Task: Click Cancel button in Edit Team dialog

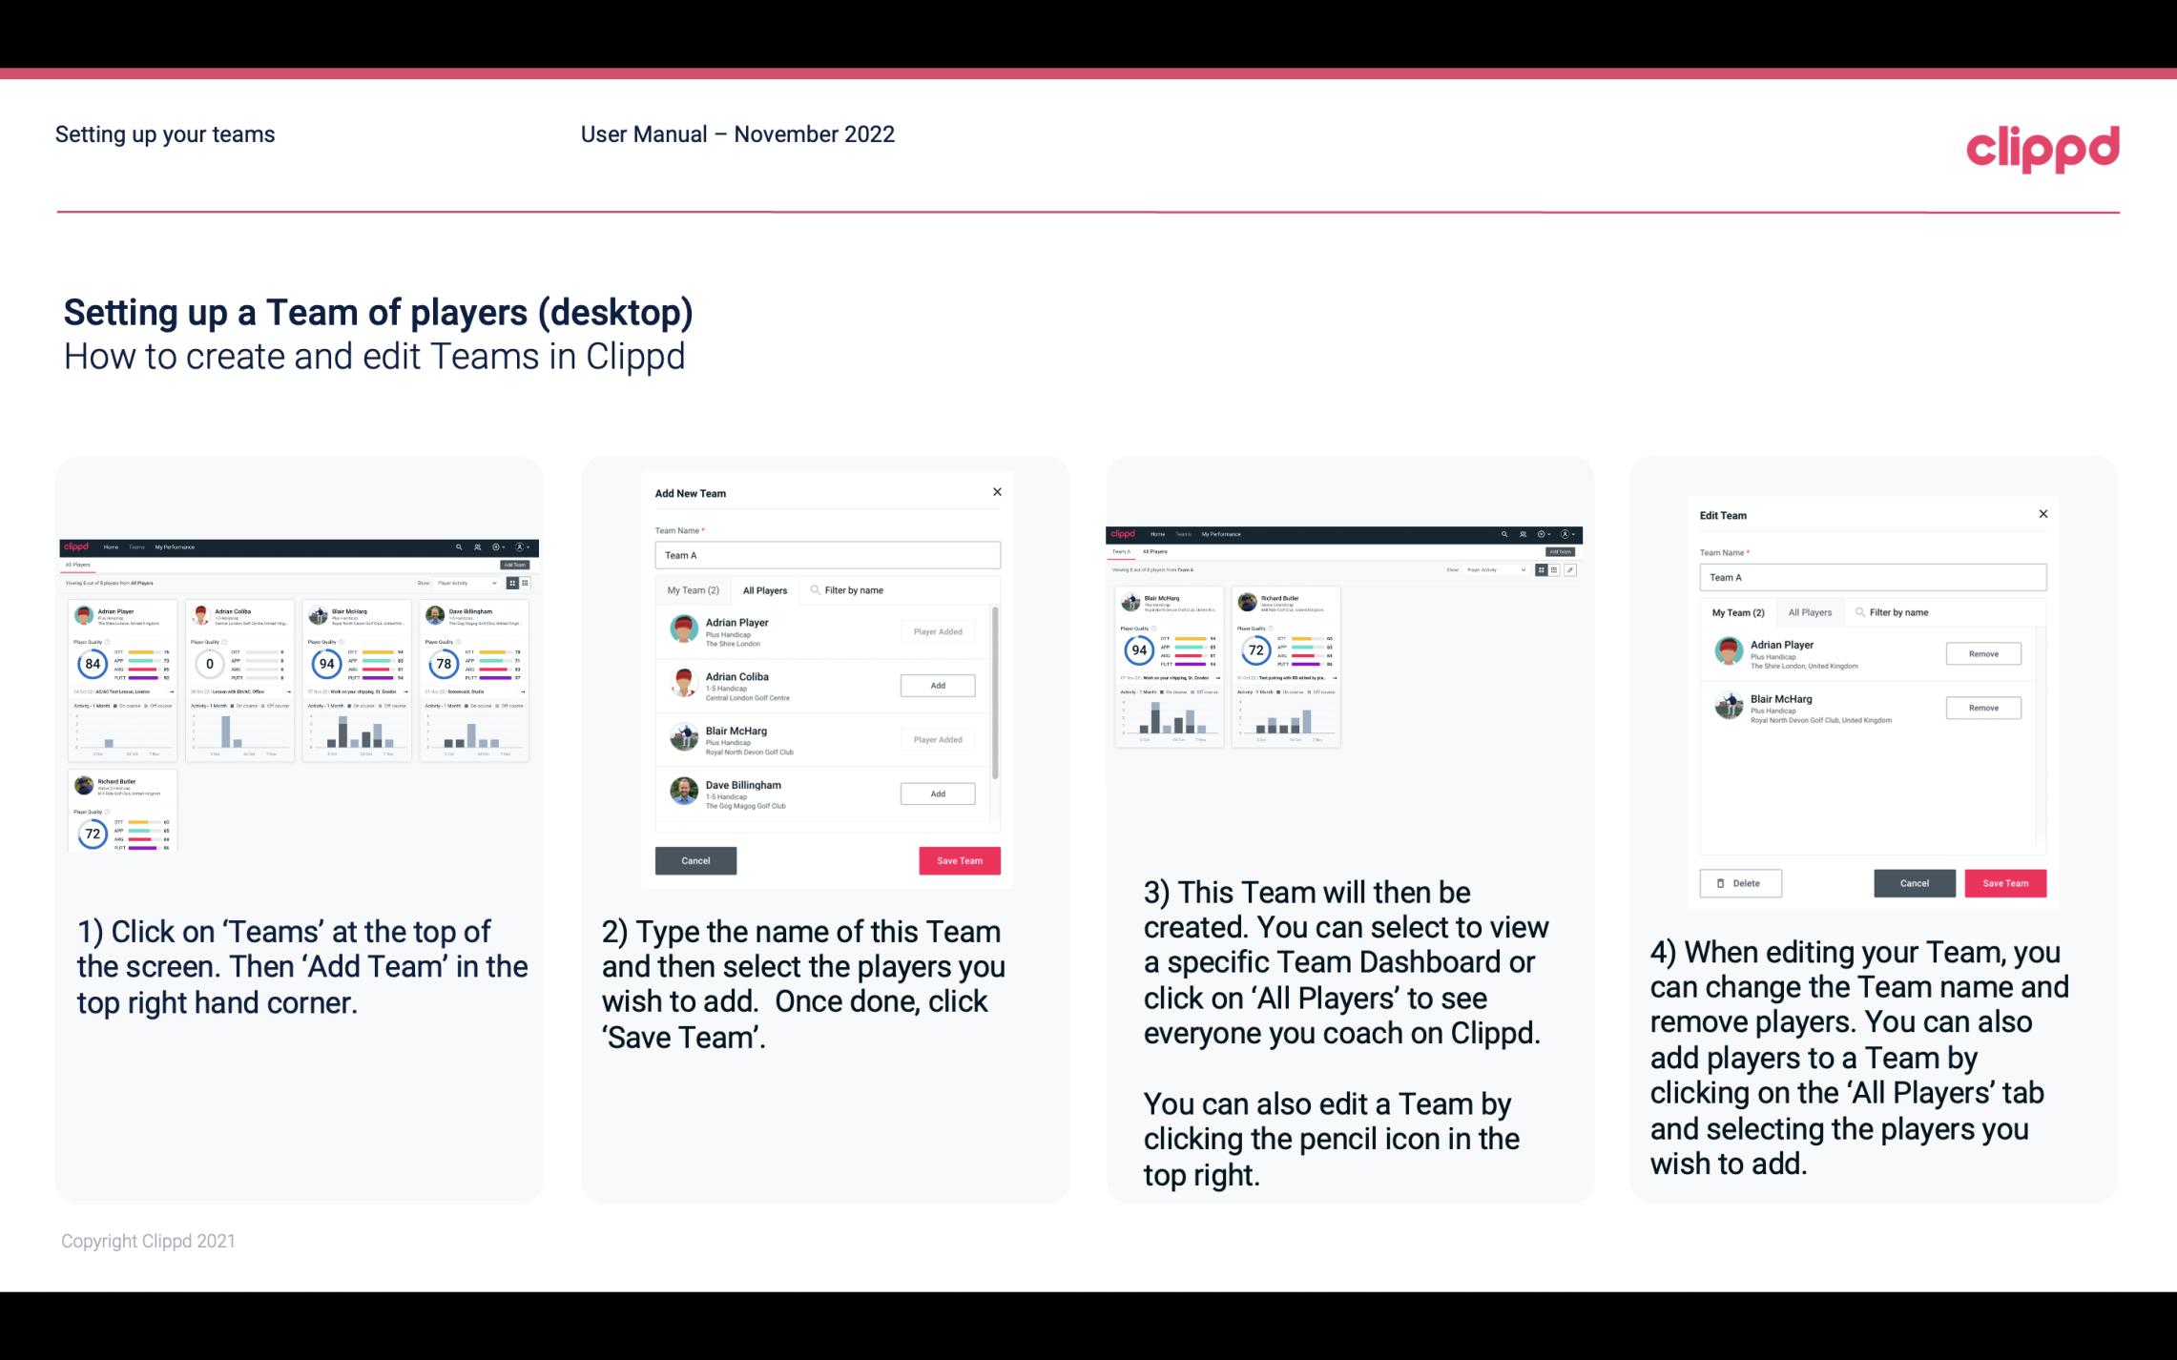Action: tap(1916, 882)
